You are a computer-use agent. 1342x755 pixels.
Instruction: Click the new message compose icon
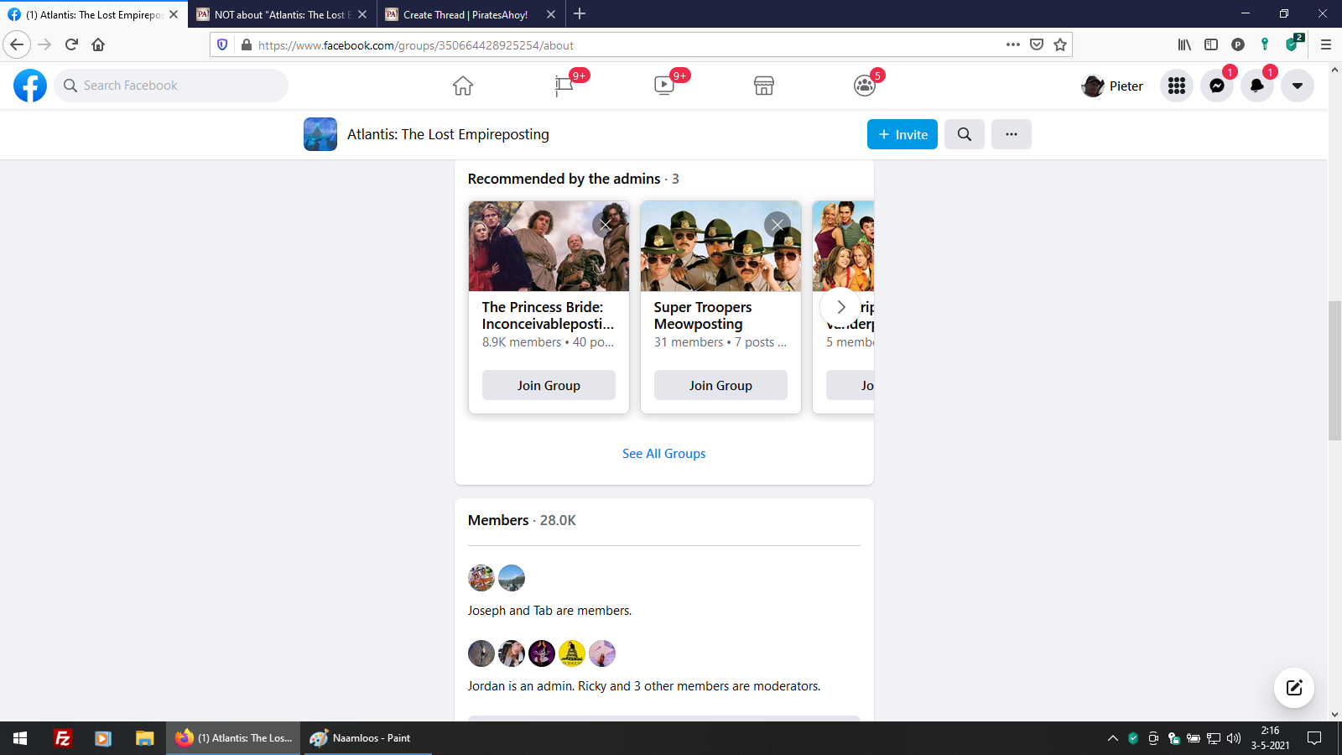[1294, 688]
